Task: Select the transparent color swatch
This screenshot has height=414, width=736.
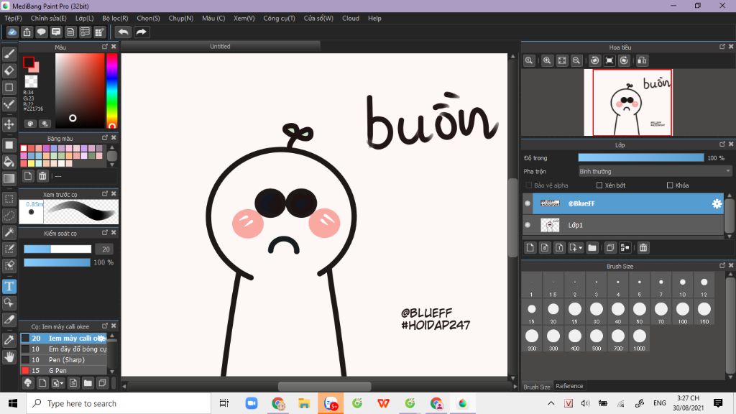Action: click(32, 82)
